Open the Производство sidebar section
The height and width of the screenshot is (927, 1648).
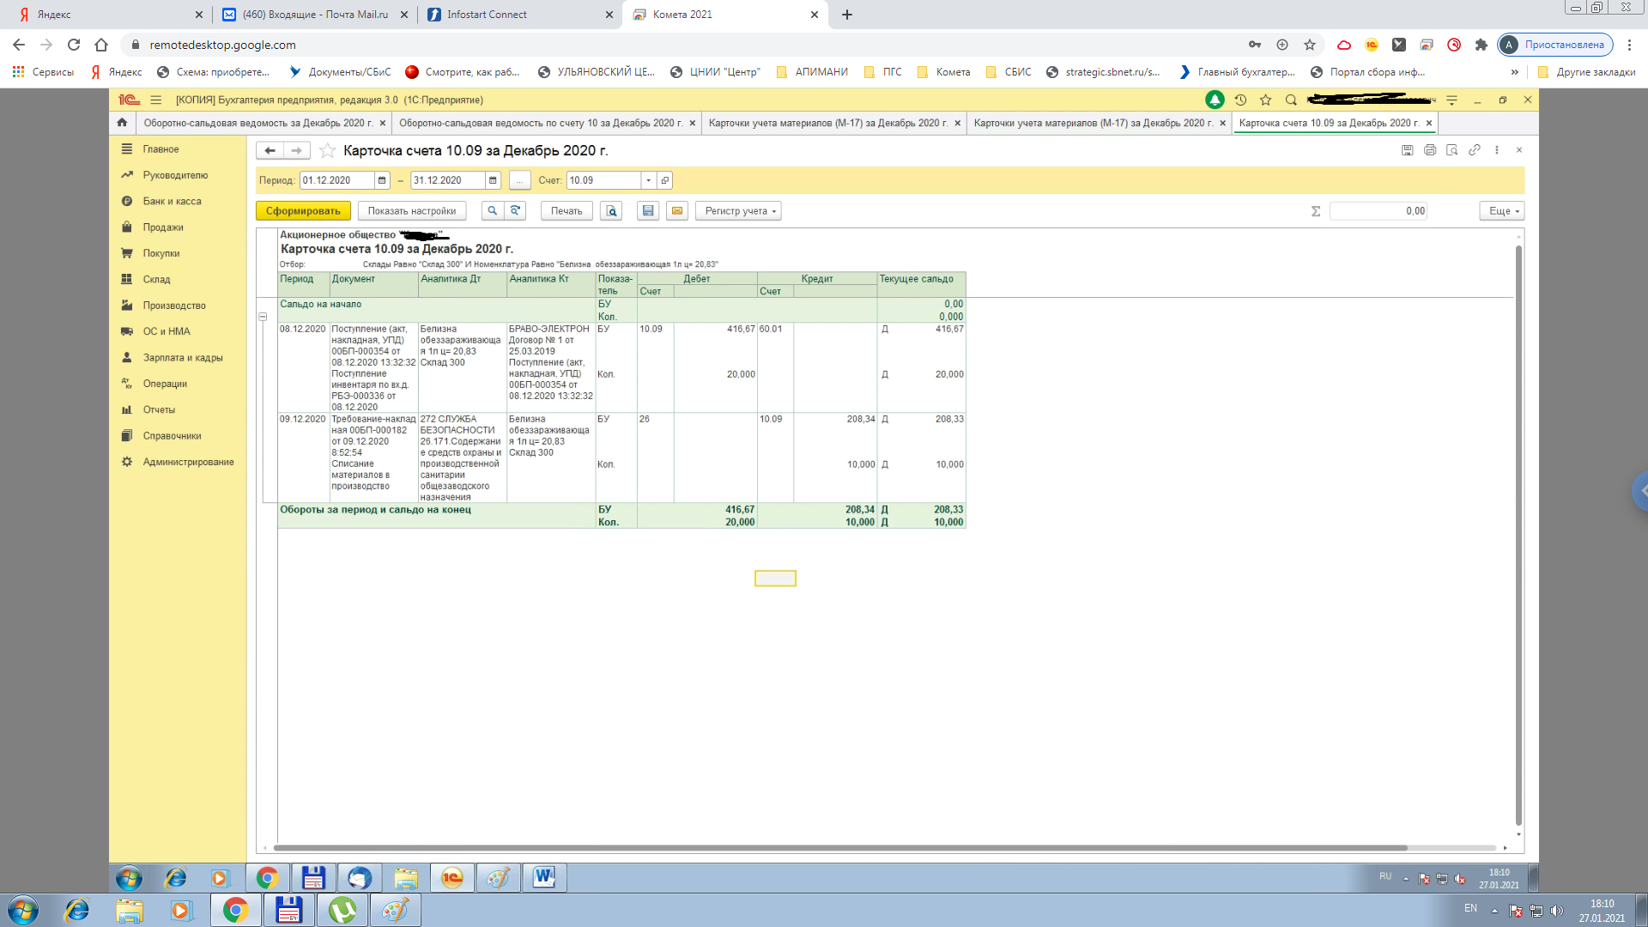pos(174,306)
